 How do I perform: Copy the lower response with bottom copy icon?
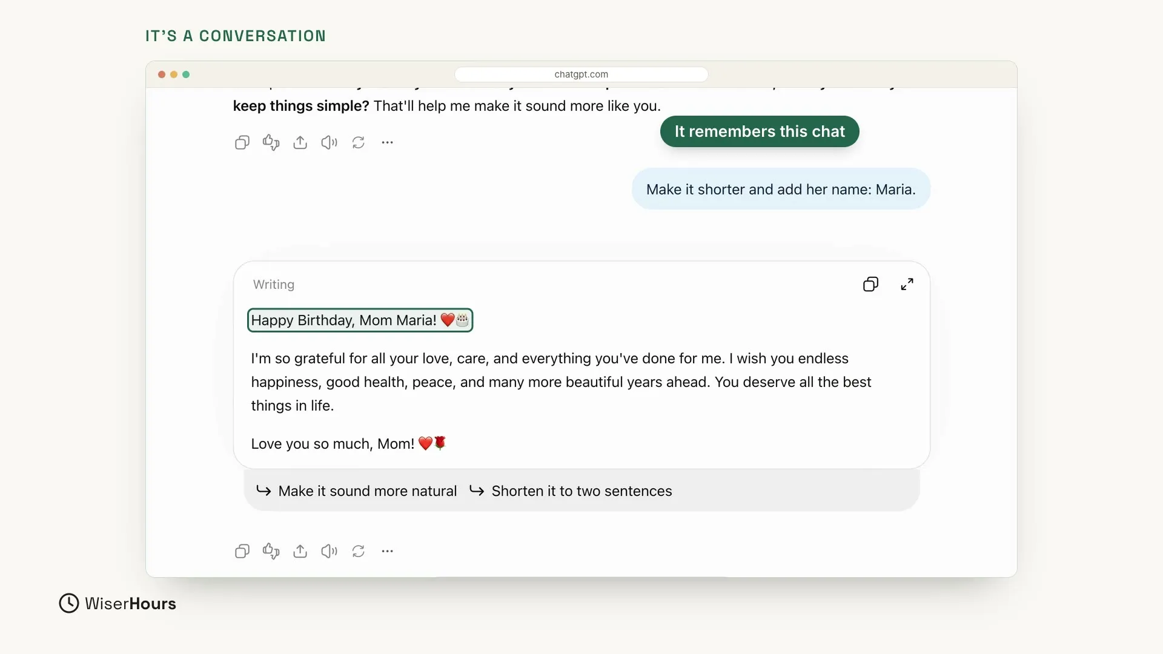242,551
